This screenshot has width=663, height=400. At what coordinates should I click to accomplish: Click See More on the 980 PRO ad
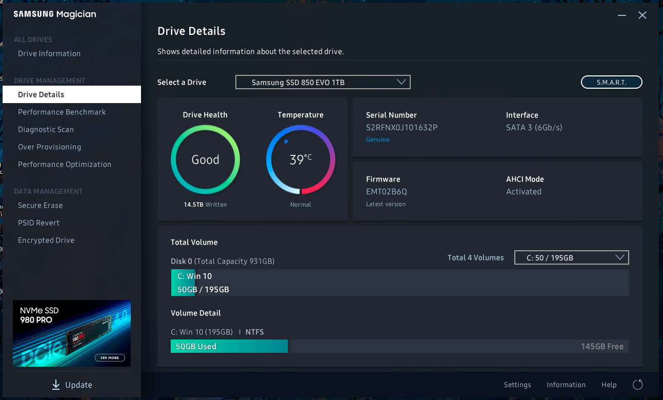pos(110,357)
